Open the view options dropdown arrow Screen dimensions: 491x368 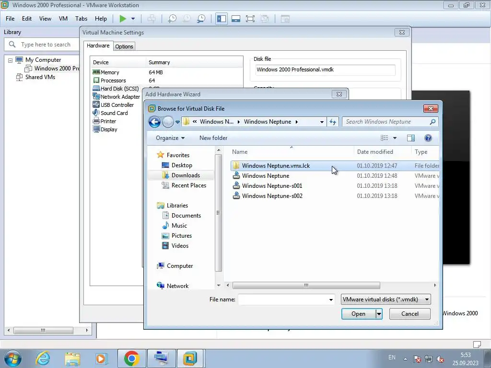coord(395,138)
